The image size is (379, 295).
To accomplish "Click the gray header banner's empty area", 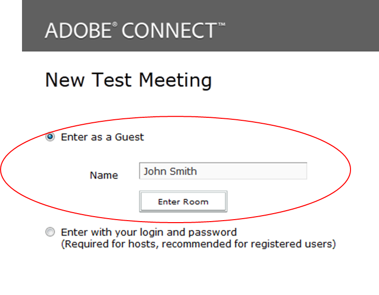I will click(x=302, y=25).
